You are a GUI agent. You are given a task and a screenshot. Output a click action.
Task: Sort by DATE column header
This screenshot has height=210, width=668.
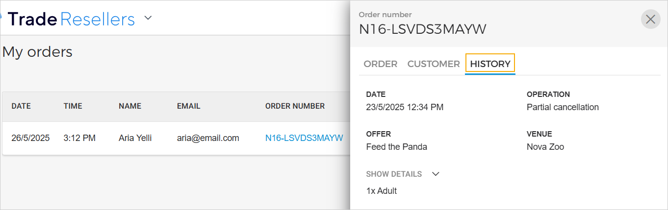click(x=21, y=106)
